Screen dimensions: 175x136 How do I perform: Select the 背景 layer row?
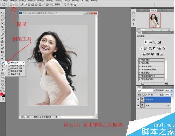click(154, 105)
